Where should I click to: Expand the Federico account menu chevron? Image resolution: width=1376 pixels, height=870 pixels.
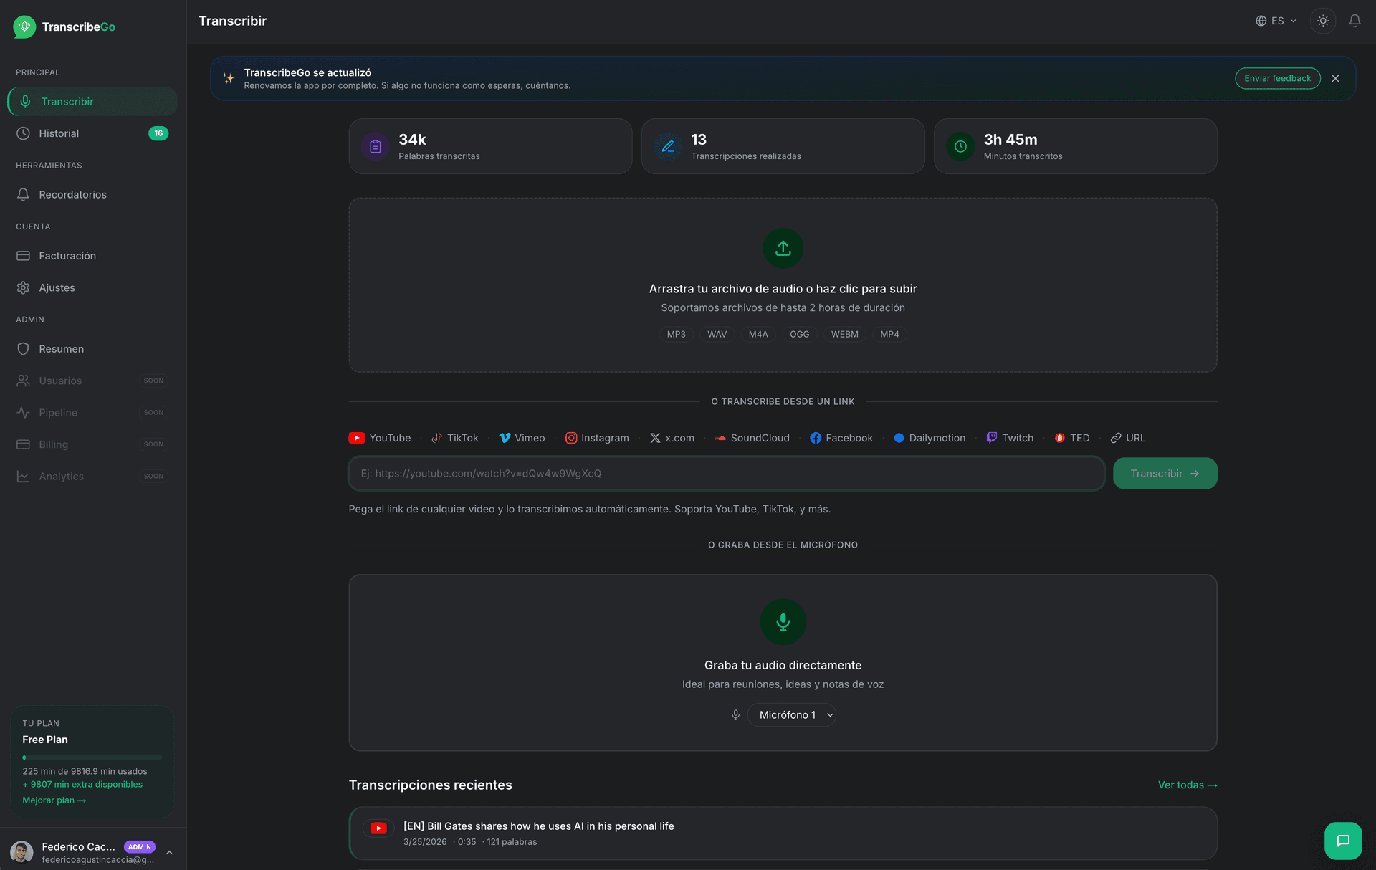170,852
